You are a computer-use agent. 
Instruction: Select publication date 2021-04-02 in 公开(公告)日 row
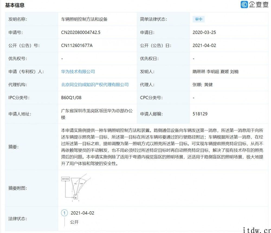204,46
